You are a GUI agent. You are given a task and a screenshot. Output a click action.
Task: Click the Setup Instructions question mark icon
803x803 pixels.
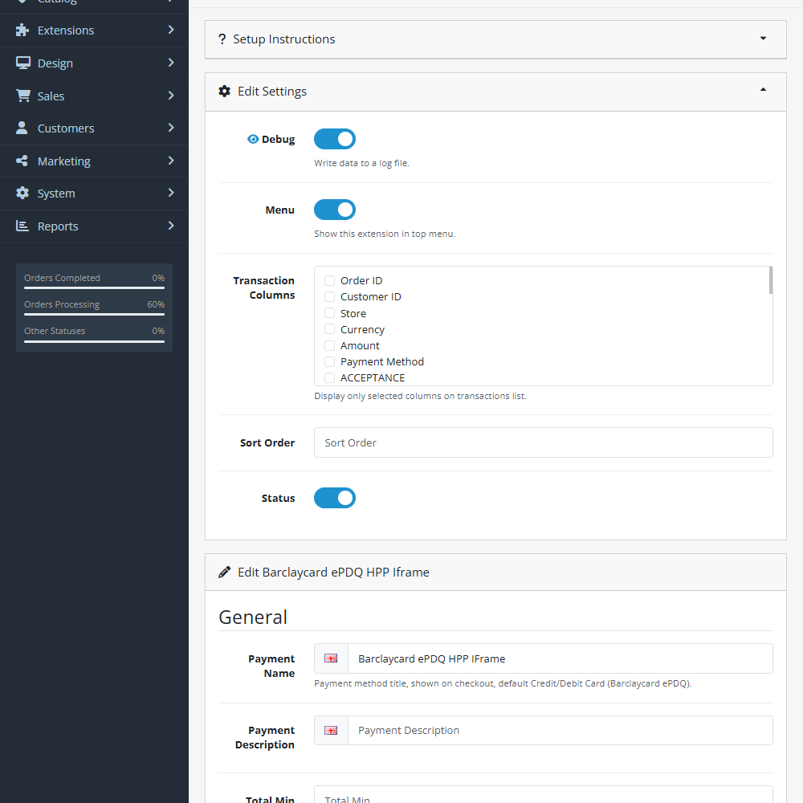(x=222, y=39)
